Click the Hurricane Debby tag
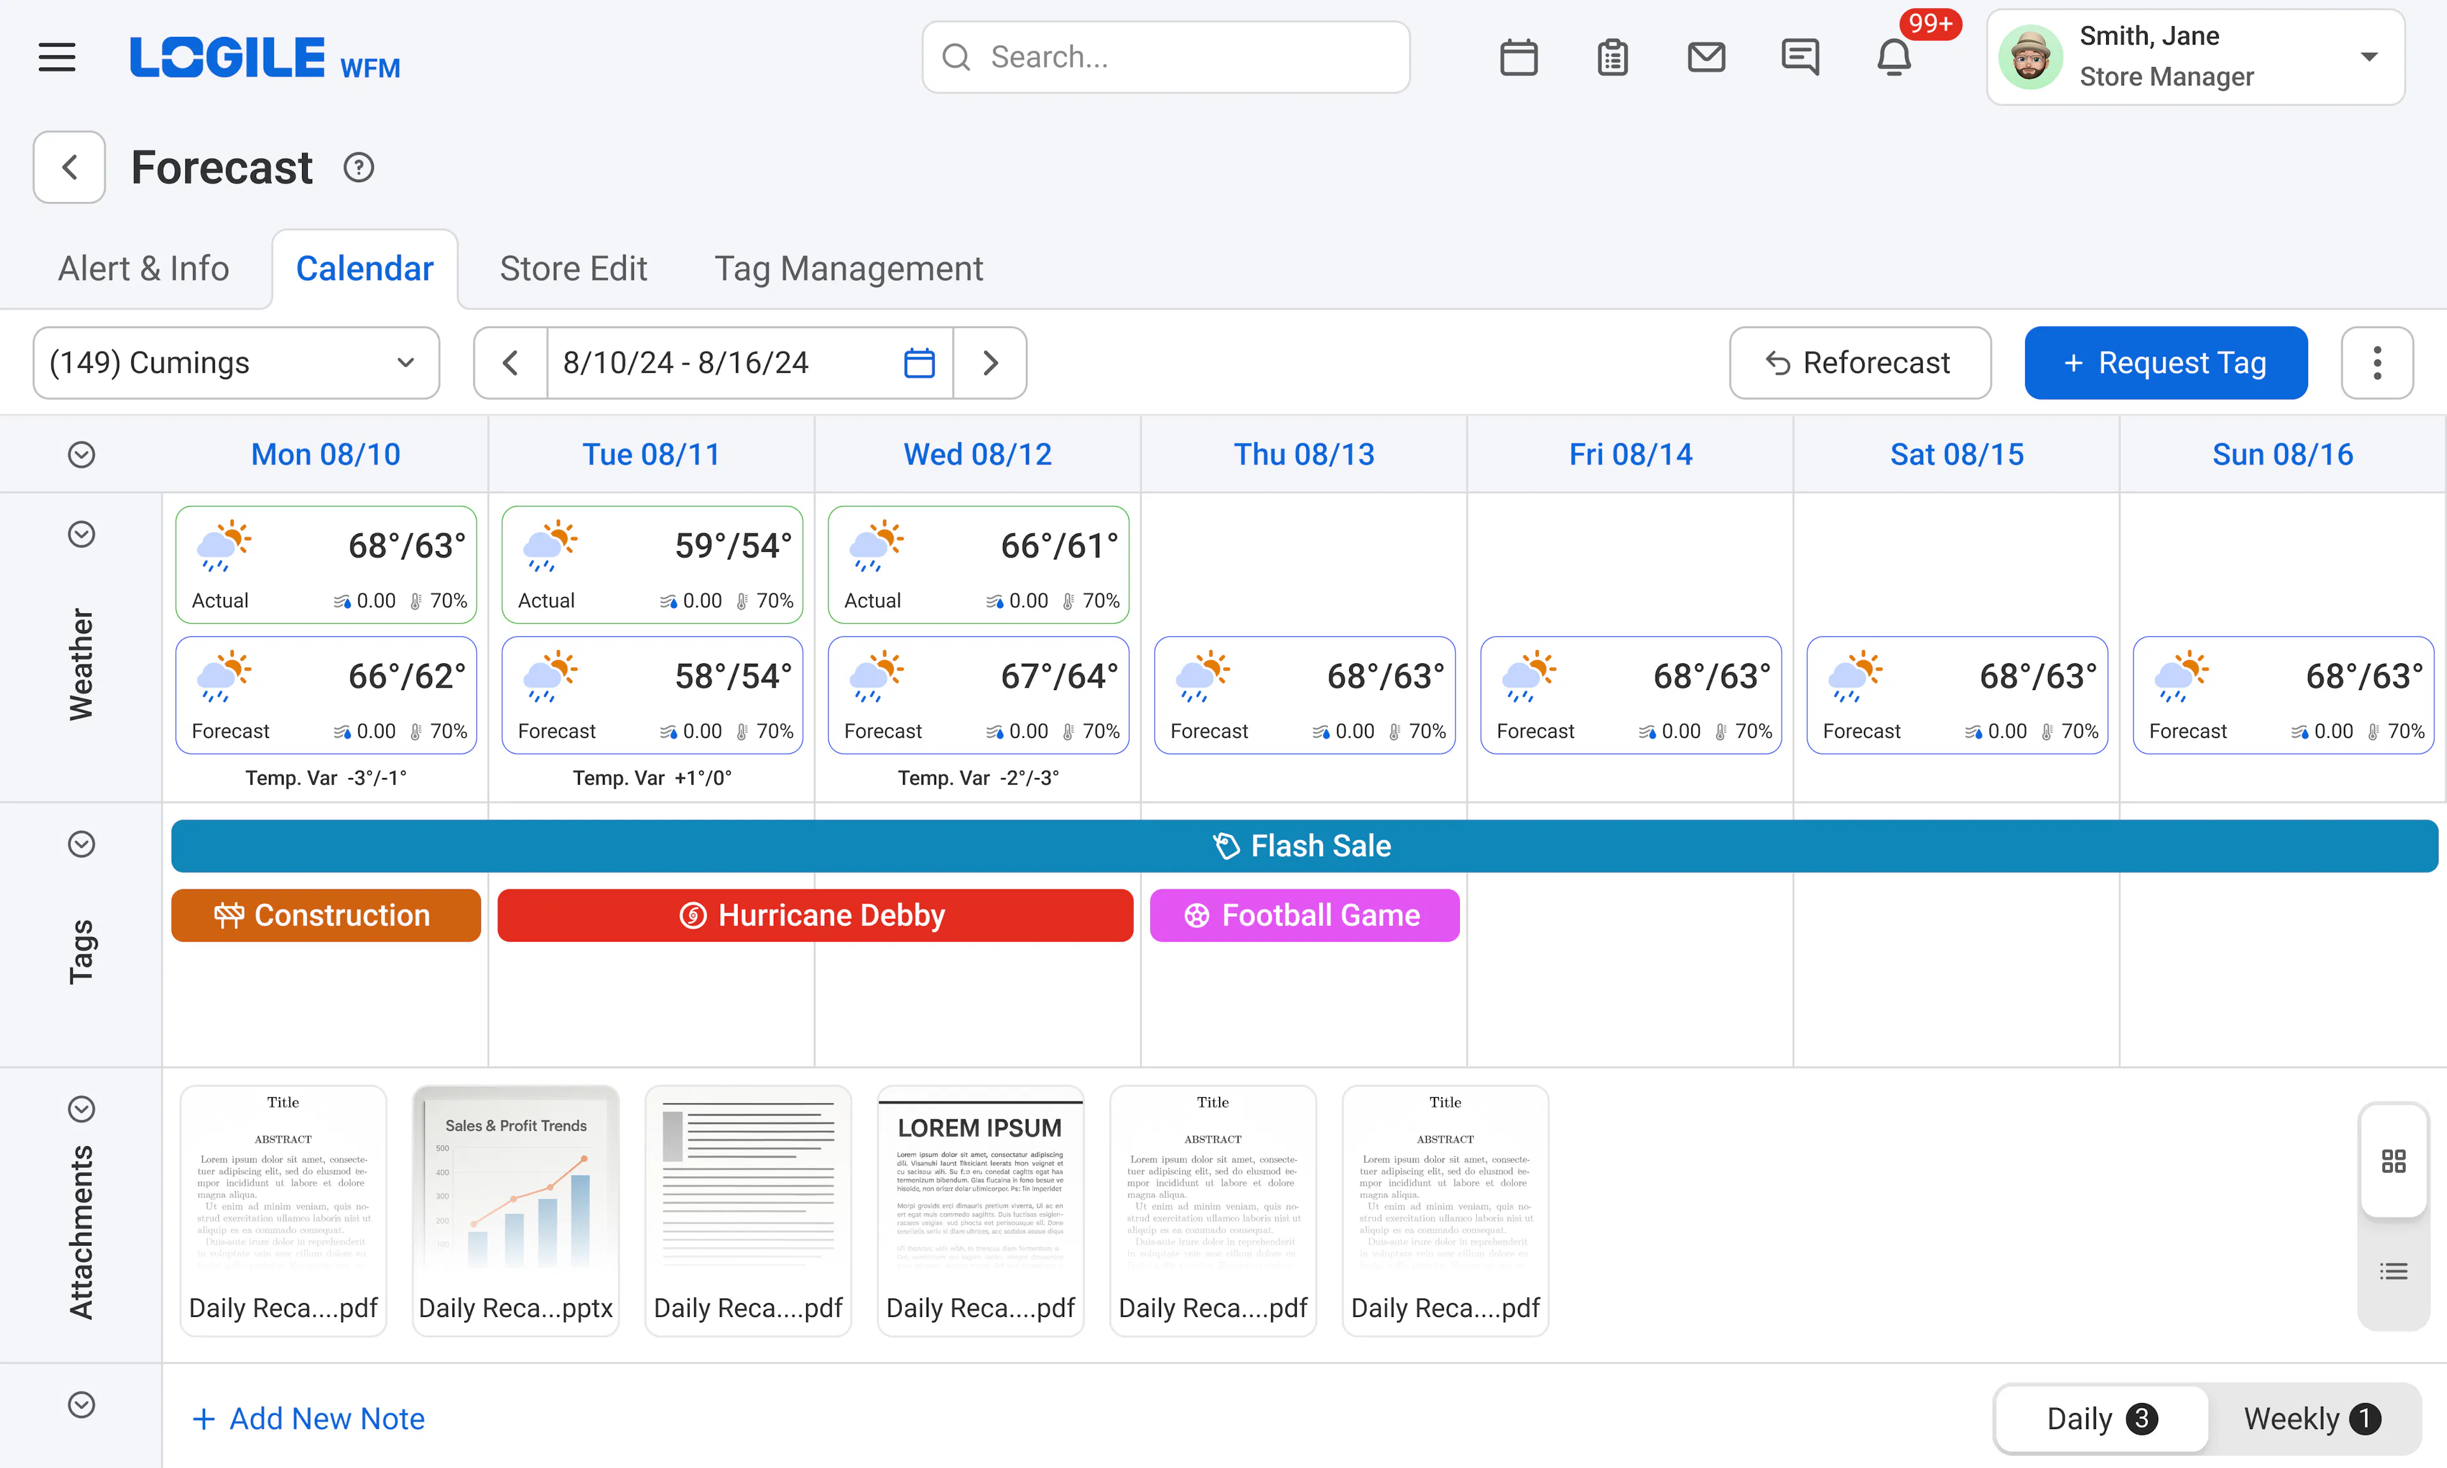 point(815,915)
